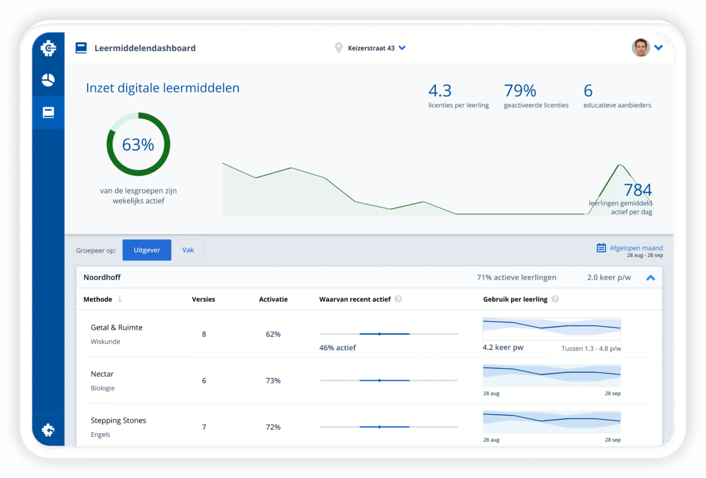Click the location pin icon near Keizerstraat 43

click(338, 48)
